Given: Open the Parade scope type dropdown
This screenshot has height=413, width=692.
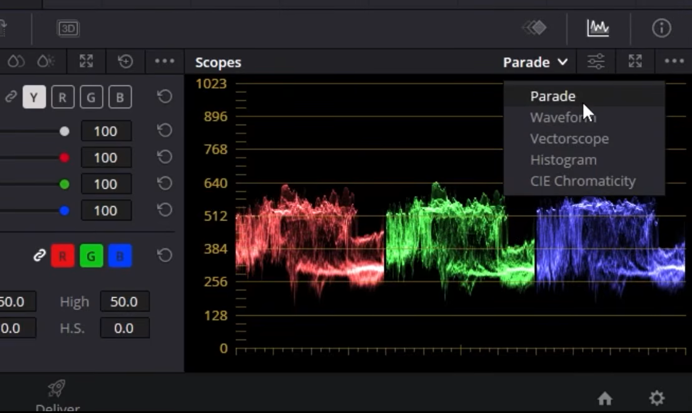Looking at the screenshot, I should click(x=535, y=62).
